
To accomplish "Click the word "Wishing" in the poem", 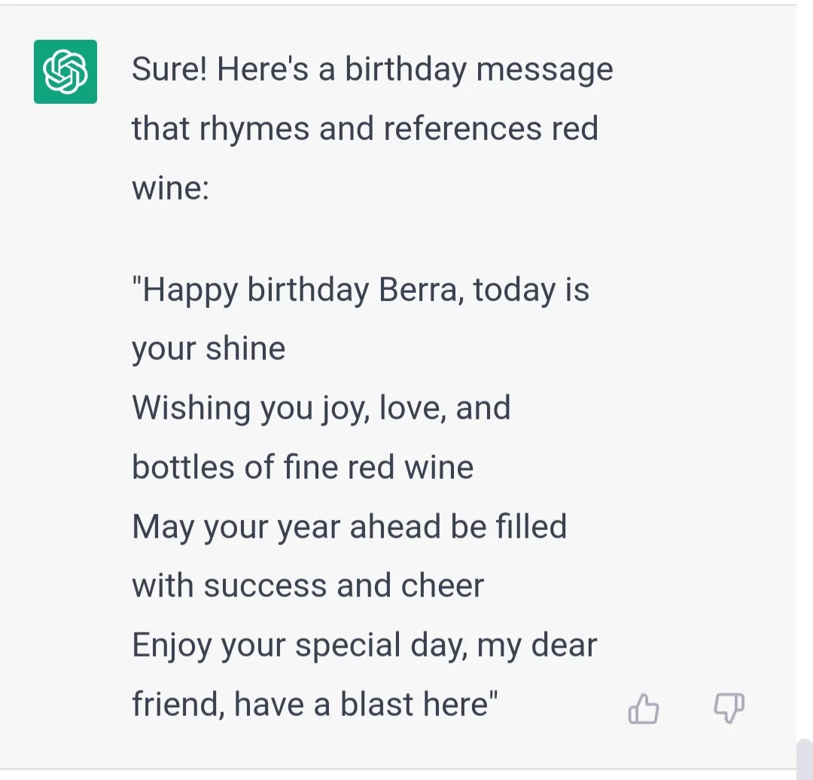I will pyautogui.click(x=191, y=408).
